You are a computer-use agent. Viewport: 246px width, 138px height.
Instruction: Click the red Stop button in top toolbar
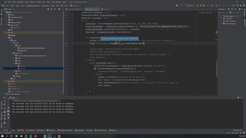[212, 5]
